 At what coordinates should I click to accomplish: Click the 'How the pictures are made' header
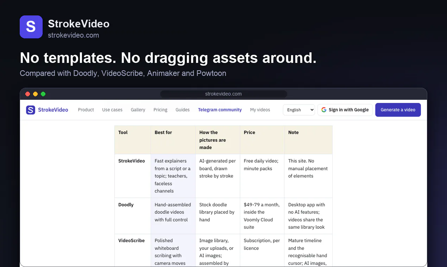pos(218,140)
